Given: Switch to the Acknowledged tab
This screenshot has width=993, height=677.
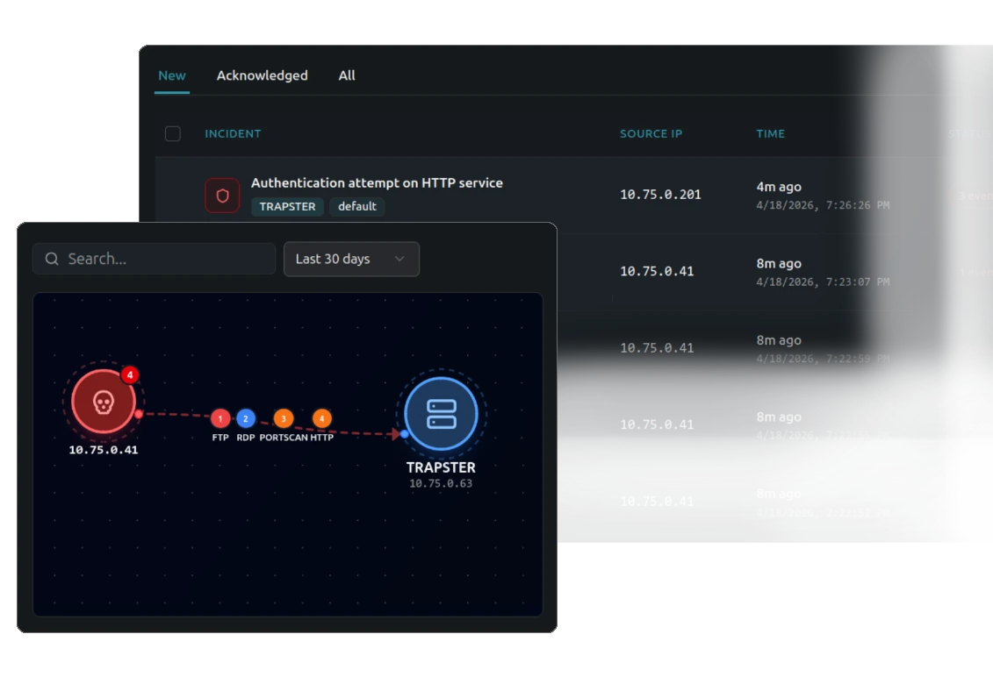Looking at the screenshot, I should [262, 75].
